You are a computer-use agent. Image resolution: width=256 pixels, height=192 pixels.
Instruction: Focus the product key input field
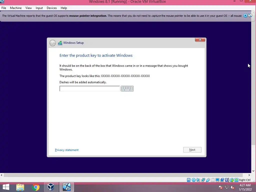[x=90, y=88]
